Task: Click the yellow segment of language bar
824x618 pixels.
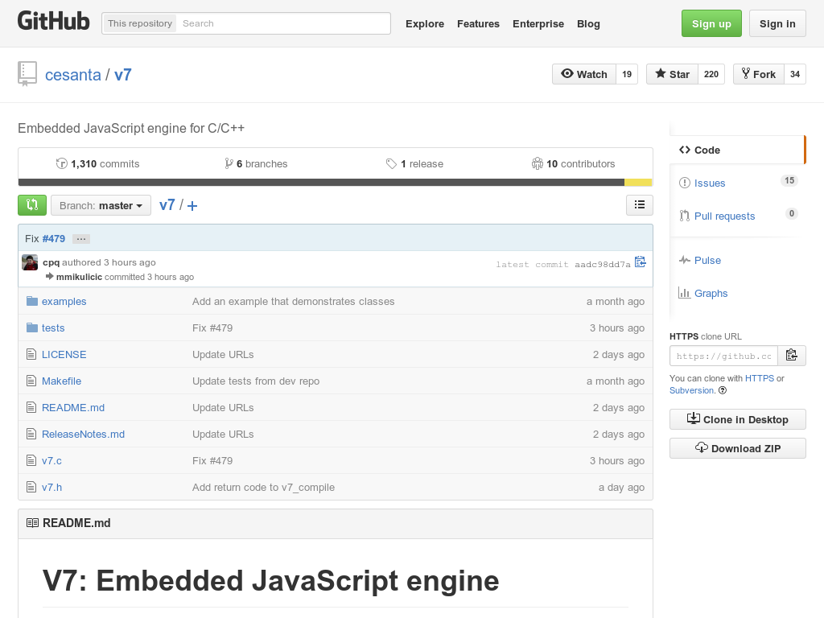Action: click(x=638, y=183)
